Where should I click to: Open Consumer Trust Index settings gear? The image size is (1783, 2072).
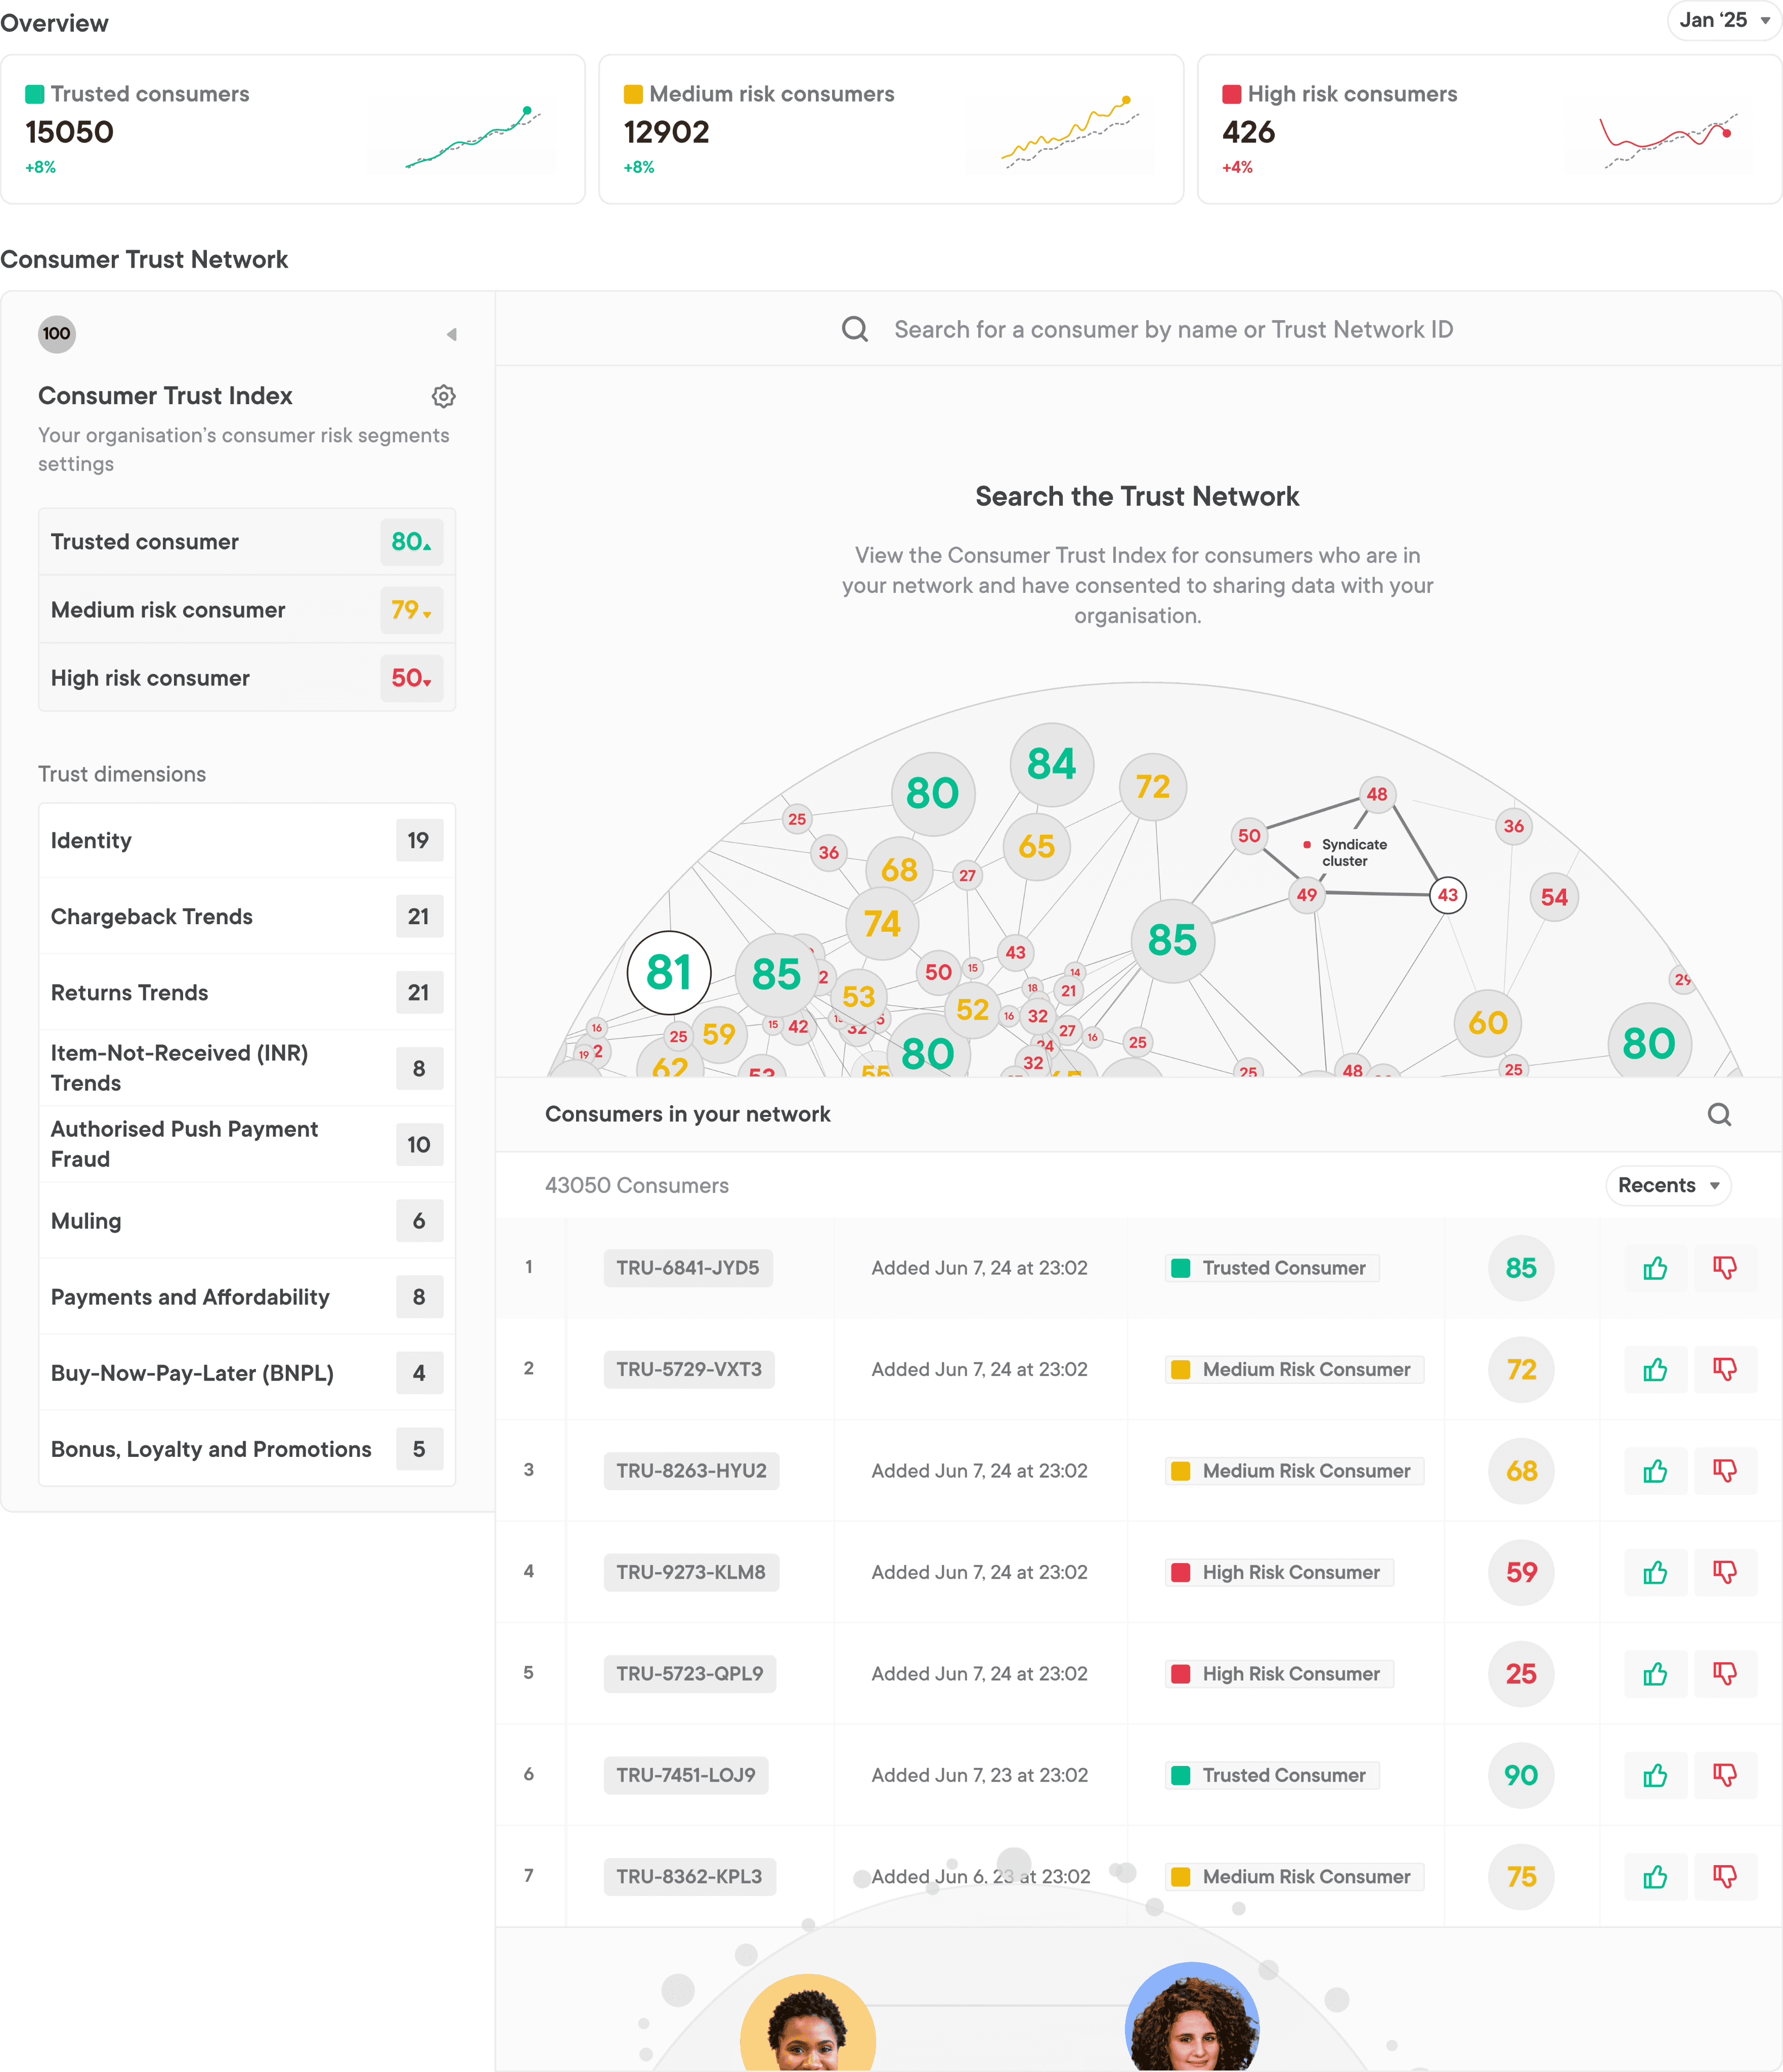tap(443, 396)
